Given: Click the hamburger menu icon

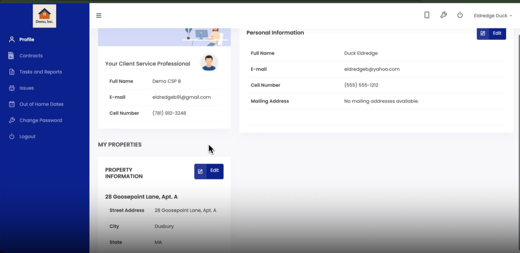Looking at the screenshot, I should click(99, 16).
